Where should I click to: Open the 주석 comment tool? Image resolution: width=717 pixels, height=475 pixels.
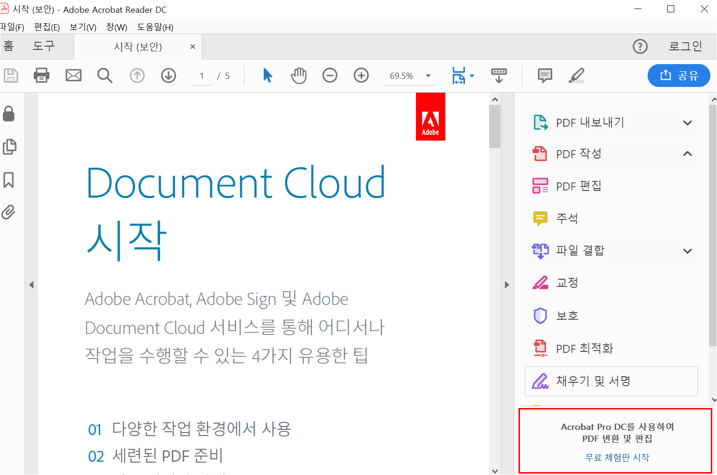tap(556, 218)
